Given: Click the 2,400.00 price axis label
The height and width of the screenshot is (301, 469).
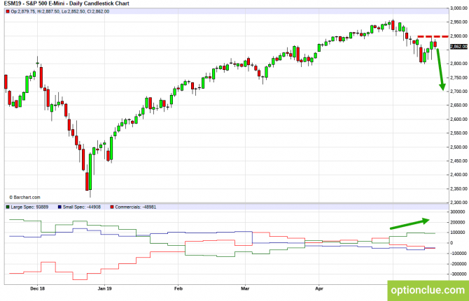Looking at the screenshot, I should point(458,175).
